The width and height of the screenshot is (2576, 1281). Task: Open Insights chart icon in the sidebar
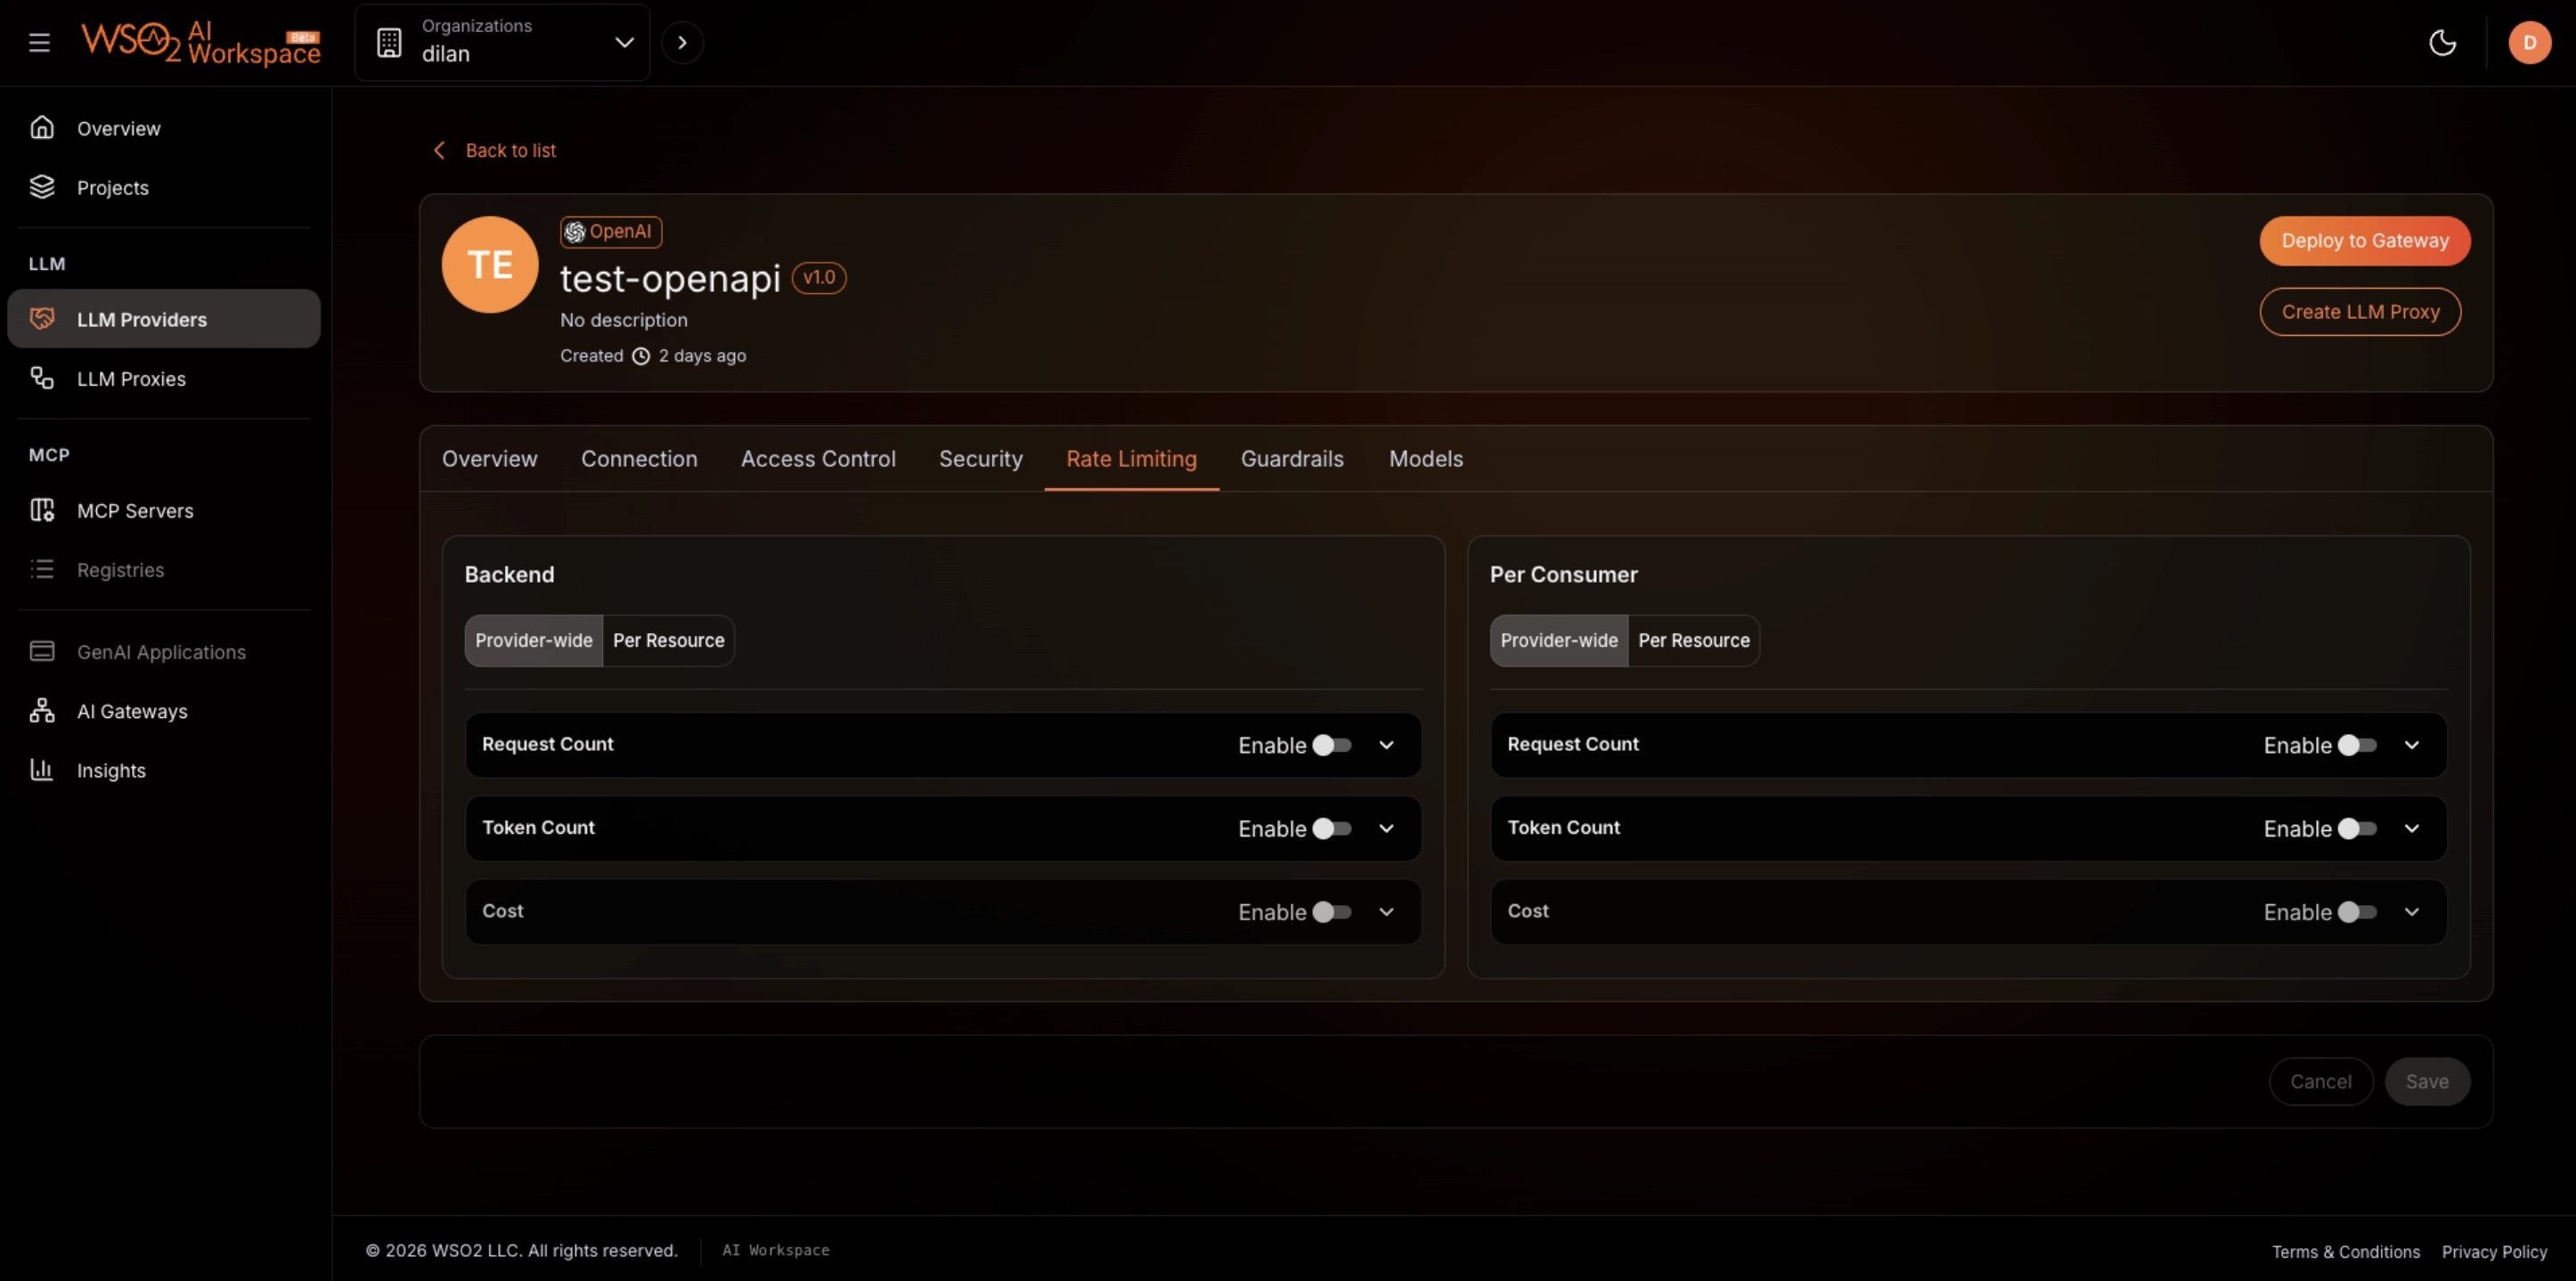pyautogui.click(x=42, y=770)
